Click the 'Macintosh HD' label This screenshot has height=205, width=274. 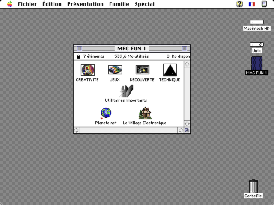coord(257,29)
